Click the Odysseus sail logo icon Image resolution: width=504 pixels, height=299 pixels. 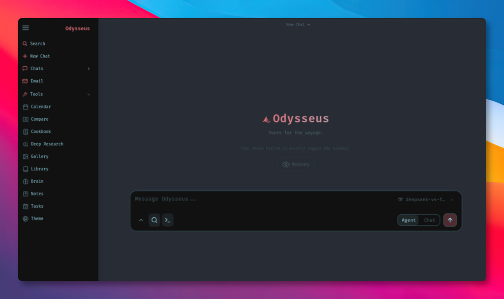[266, 119]
